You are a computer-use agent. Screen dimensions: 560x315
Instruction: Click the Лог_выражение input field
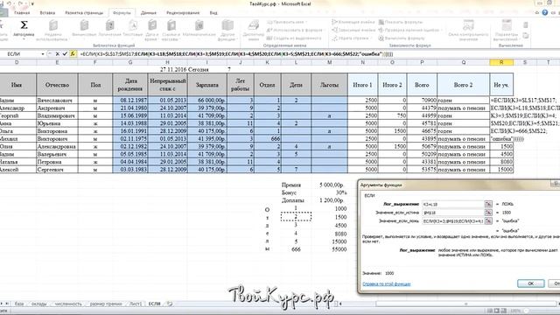(453, 204)
